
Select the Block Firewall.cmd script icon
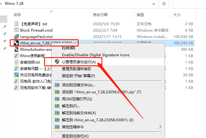click(16, 30)
